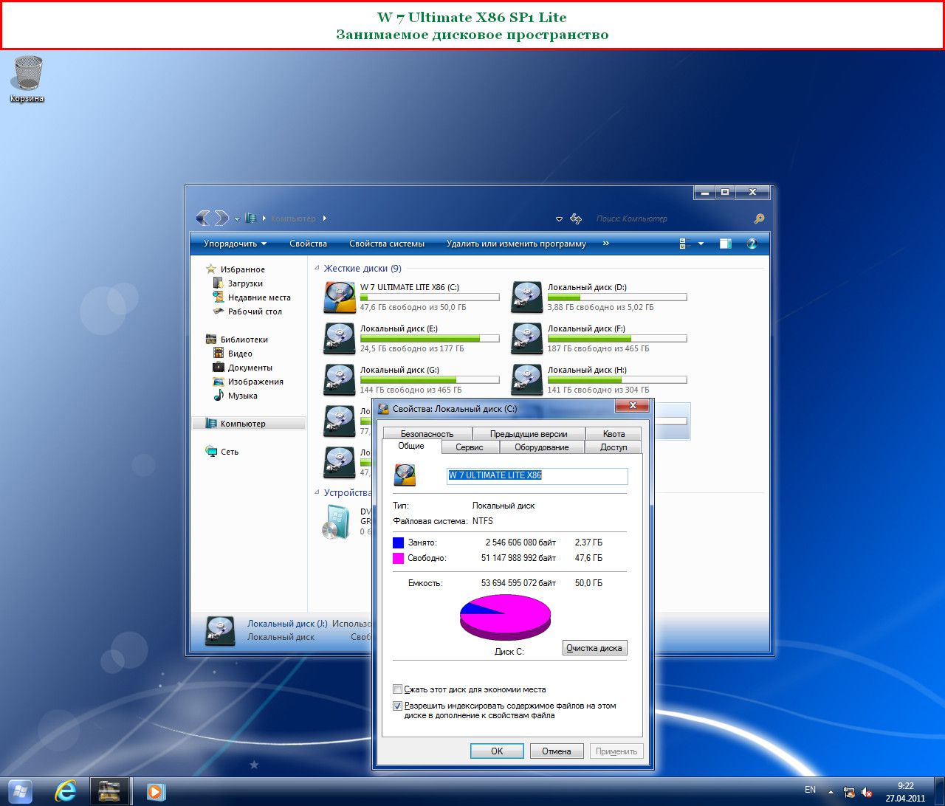Screen dimensions: 945x806
Task: Click the EN language indicator
Action: 810,790
